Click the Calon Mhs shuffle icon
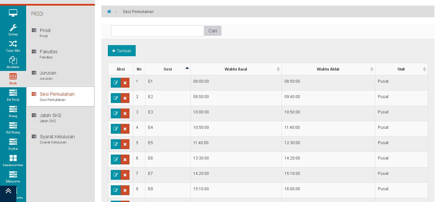The height and width of the screenshot is (202, 441). 13,44
